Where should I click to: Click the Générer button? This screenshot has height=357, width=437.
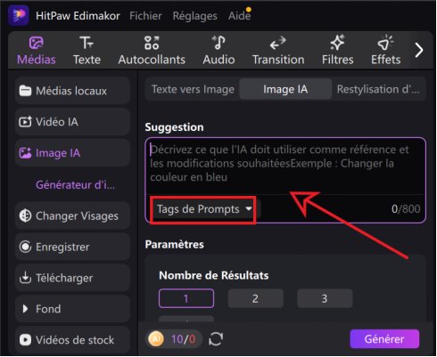click(384, 339)
